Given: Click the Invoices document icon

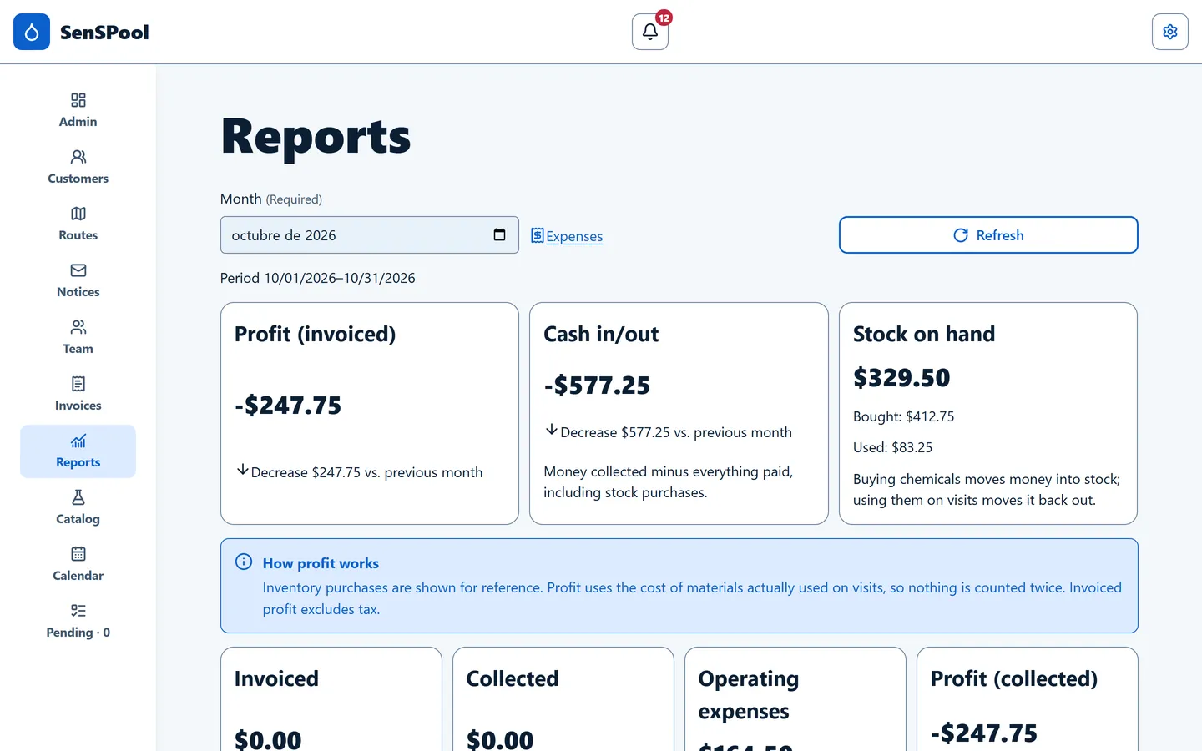Looking at the screenshot, I should pyautogui.click(x=78, y=384).
